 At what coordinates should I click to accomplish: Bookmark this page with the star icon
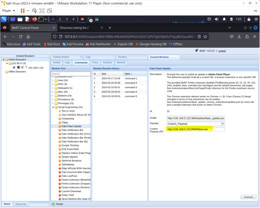tap(205, 37)
